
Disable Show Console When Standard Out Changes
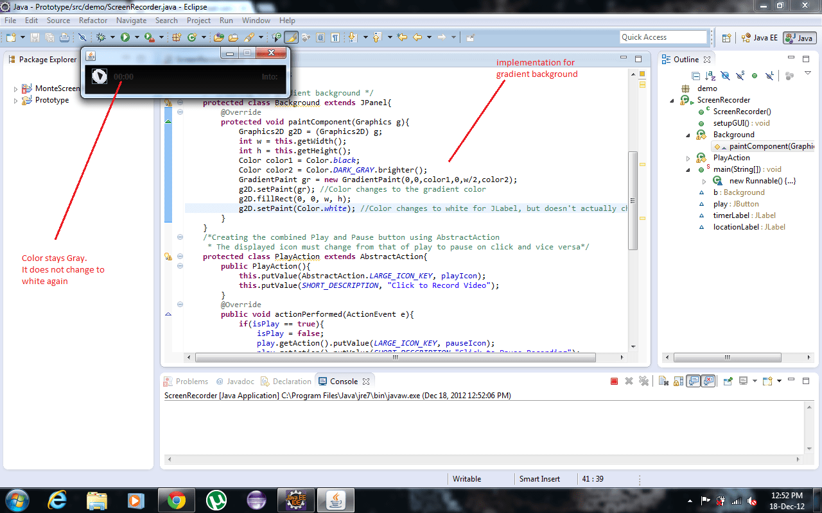(x=694, y=380)
